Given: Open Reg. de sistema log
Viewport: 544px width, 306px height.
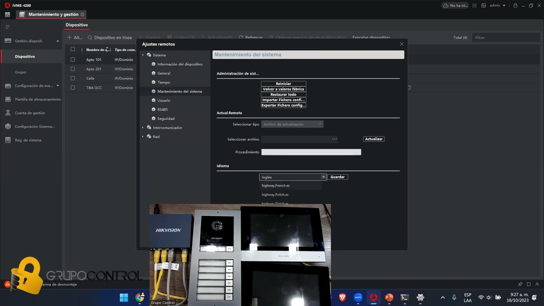Looking at the screenshot, I should tap(28, 140).
